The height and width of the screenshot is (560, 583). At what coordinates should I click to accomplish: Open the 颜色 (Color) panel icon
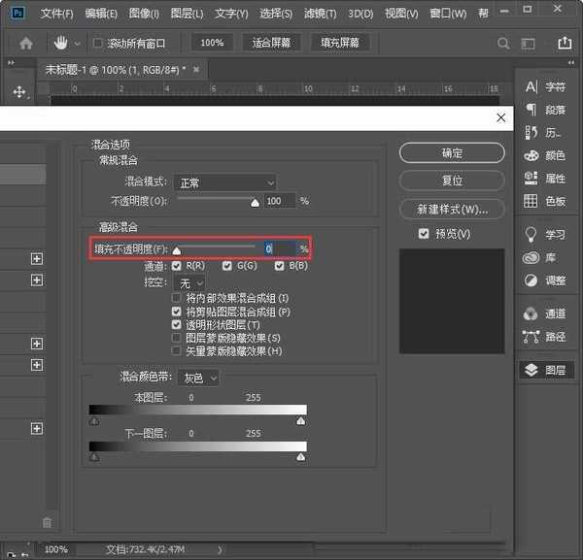coord(532,155)
